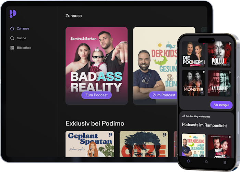
Task: Click the Auf dem Weg an die Spitze label
Action: tap(198, 117)
